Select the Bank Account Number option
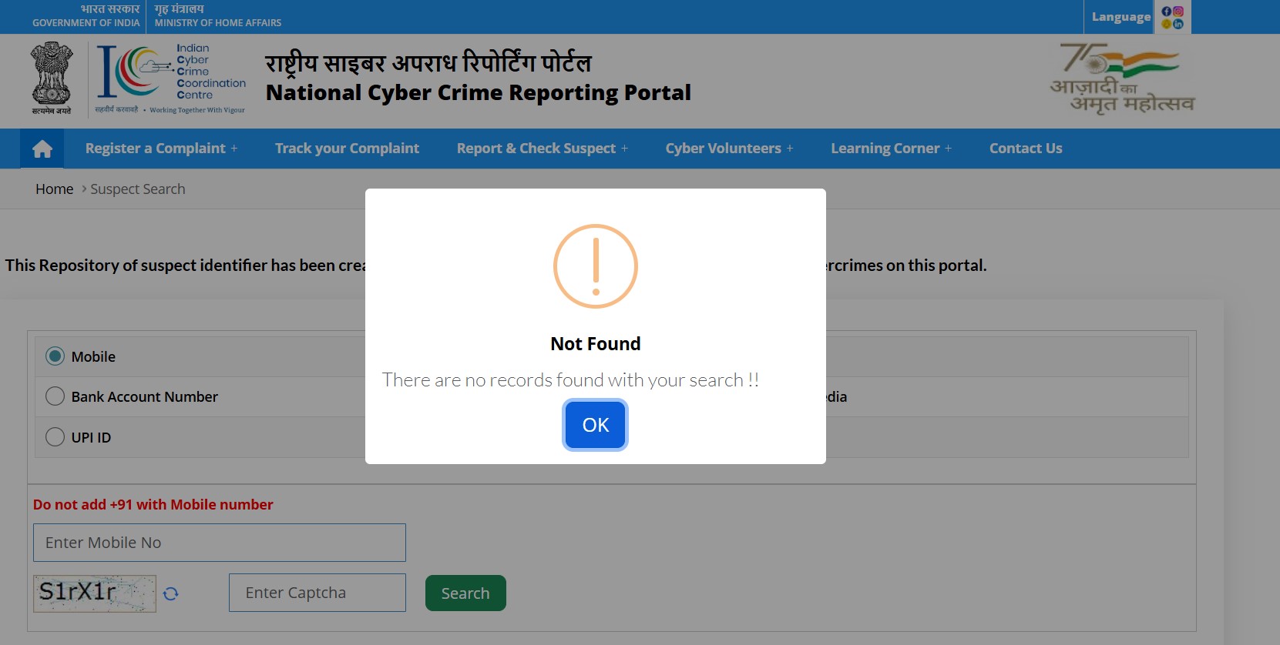The image size is (1280, 645). pos(55,396)
